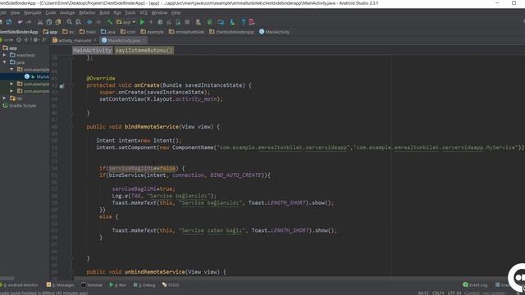Click the Find magnifier icon
Viewport: 525px width, 295px height.
tap(69, 22)
